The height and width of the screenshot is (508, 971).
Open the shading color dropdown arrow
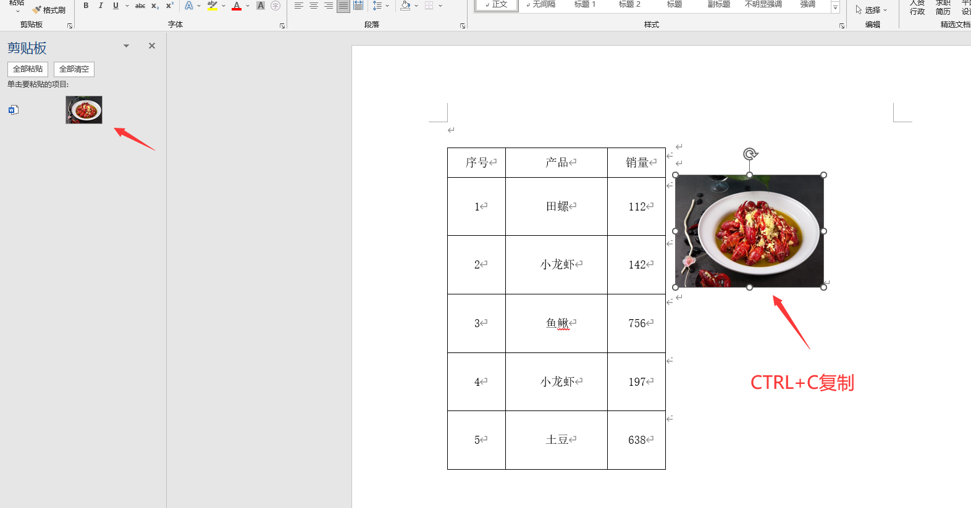[416, 6]
